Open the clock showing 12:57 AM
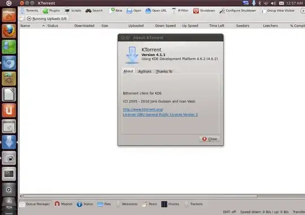Viewport: 305px width, 215px height. point(294,3)
